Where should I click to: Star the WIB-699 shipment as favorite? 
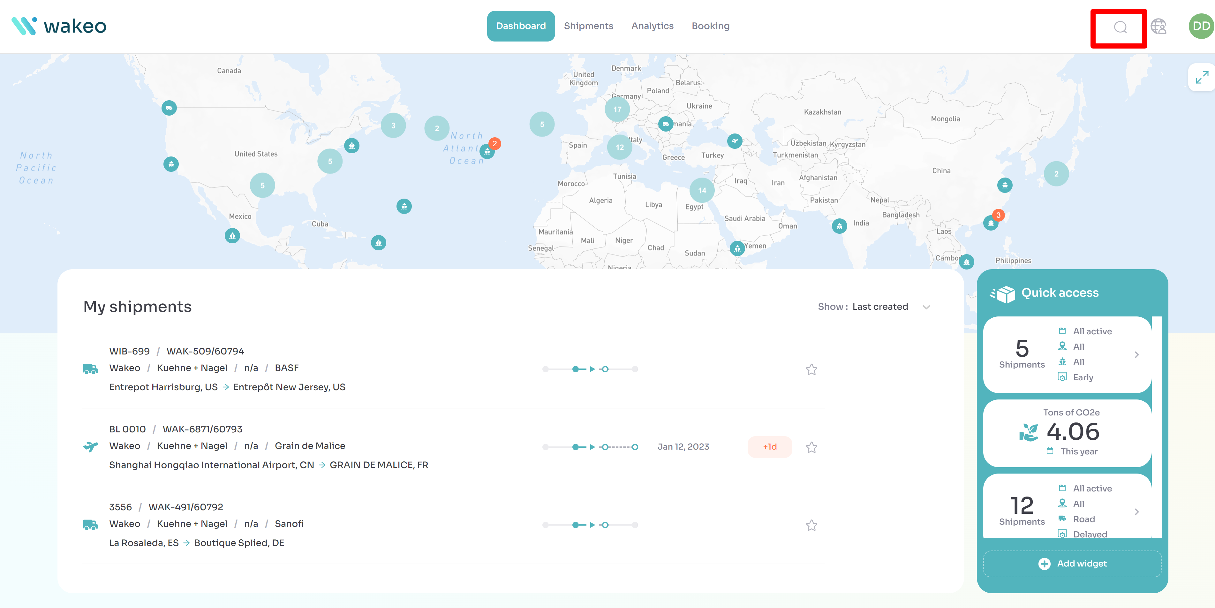[x=811, y=369]
